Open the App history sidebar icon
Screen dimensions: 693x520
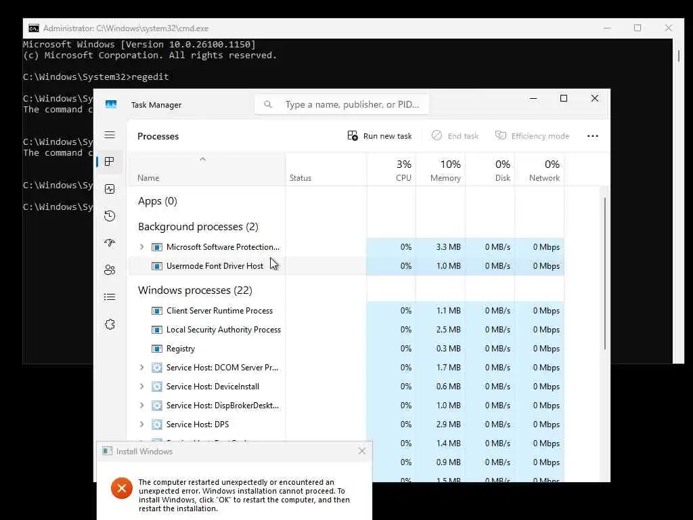tap(110, 216)
